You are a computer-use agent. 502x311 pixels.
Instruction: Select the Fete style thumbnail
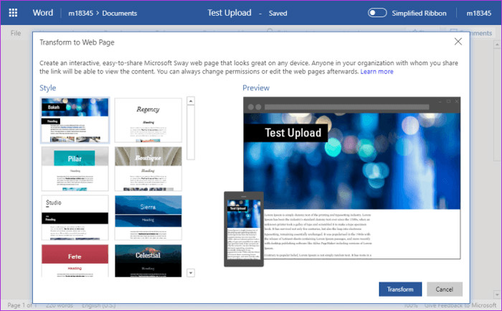pyautogui.click(x=75, y=261)
